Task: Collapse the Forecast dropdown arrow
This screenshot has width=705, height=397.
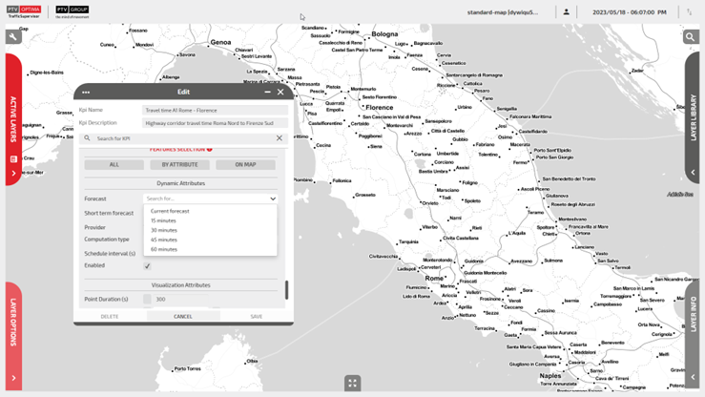Action: [273, 199]
